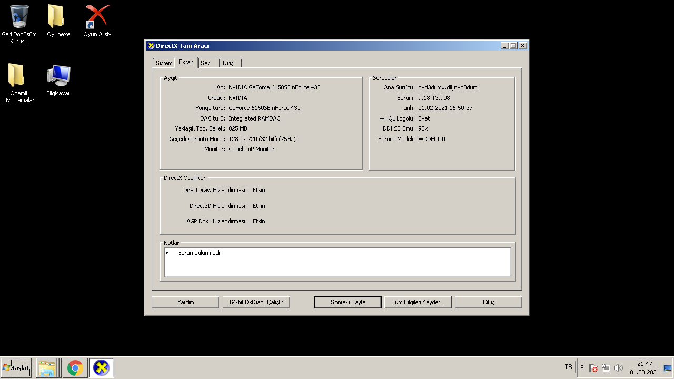Select the Oyunexe folder on desktop
The image size is (674, 379).
coord(58,21)
